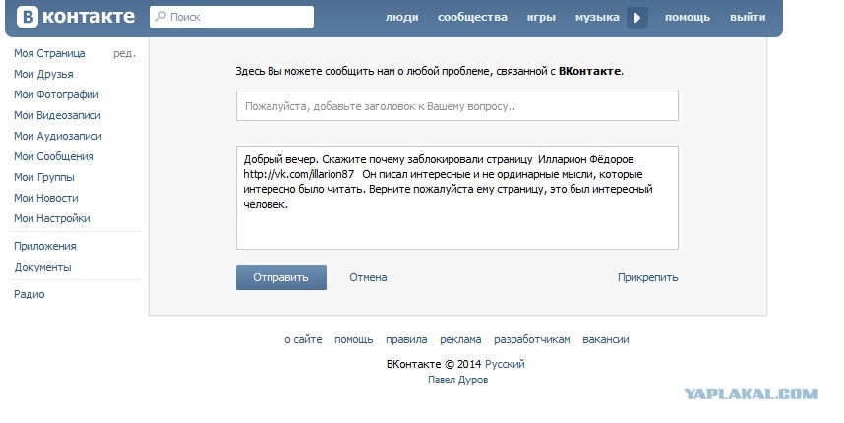The height and width of the screenshot is (423, 844).
Task: Open the вакансии footer link
Action: click(606, 339)
